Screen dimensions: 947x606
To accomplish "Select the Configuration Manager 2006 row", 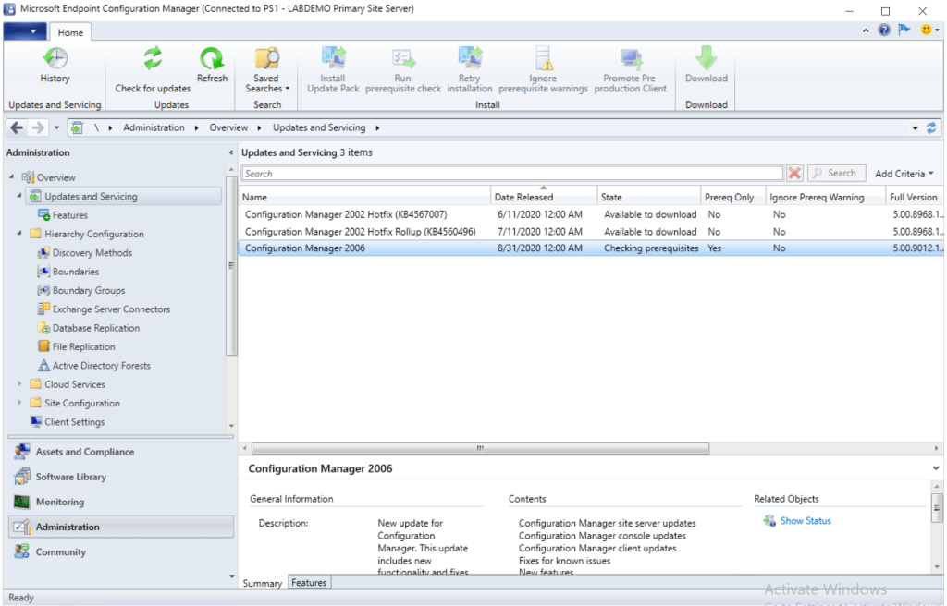I will [305, 248].
